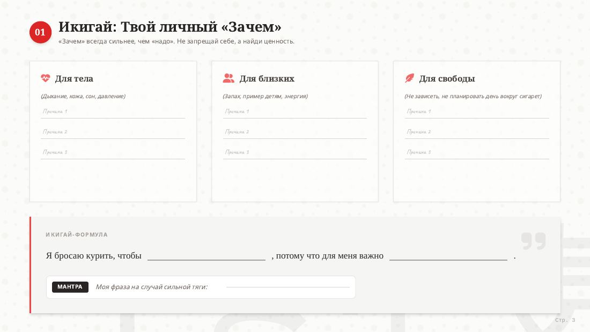Viewport: 590px width, 332px height.
Task: Click the black МАНТРА label
Action: (x=70, y=287)
